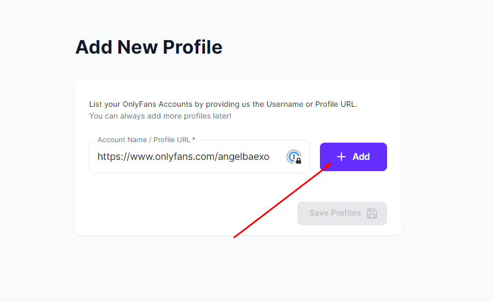493x302 pixels.
Task: Click the lock badge on password manager icon
Action: click(298, 161)
